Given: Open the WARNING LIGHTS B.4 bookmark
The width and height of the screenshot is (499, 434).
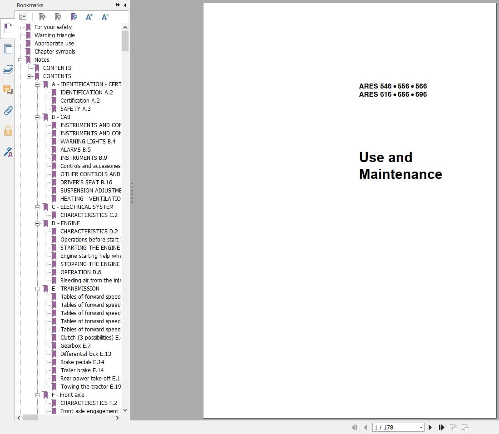Looking at the screenshot, I should (88, 141).
